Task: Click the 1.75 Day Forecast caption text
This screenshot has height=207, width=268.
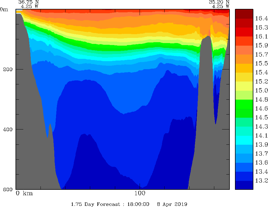Action: pos(96,204)
